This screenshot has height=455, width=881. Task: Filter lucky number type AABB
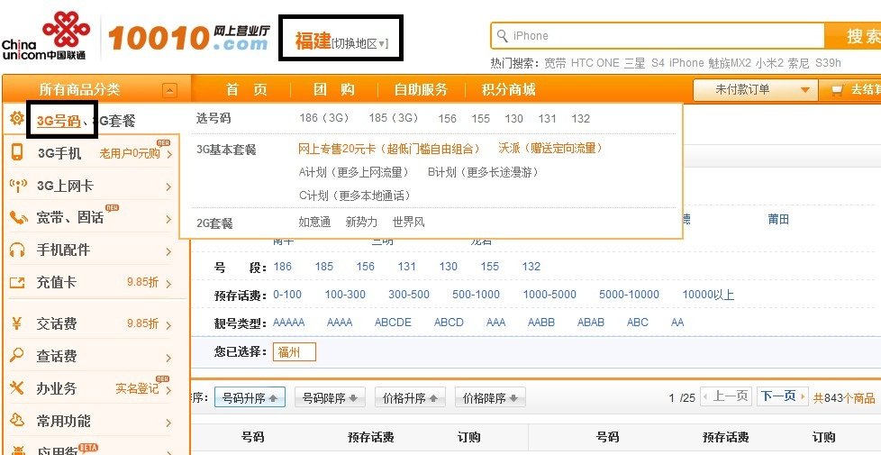[541, 323]
